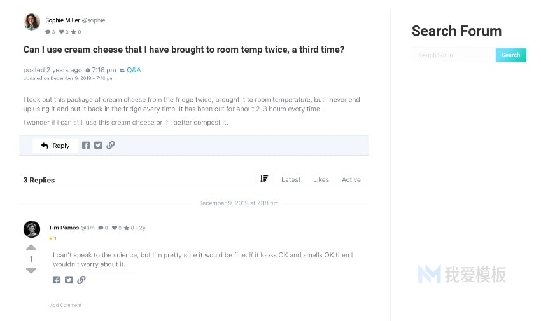Click the Search button in sidebar
The image size is (541, 321).
510,55
